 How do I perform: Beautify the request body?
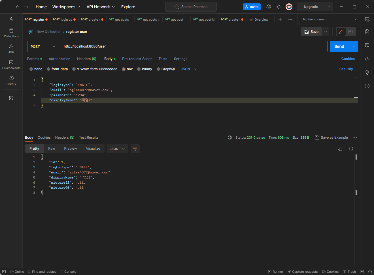[346, 69]
